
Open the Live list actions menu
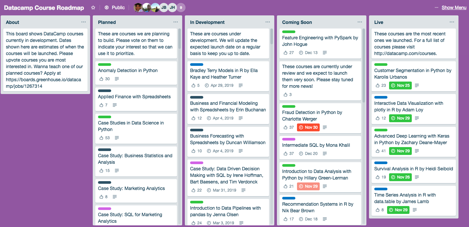click(452, 22)
